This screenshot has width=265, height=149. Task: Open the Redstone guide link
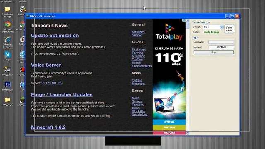[x=138, y=56]
